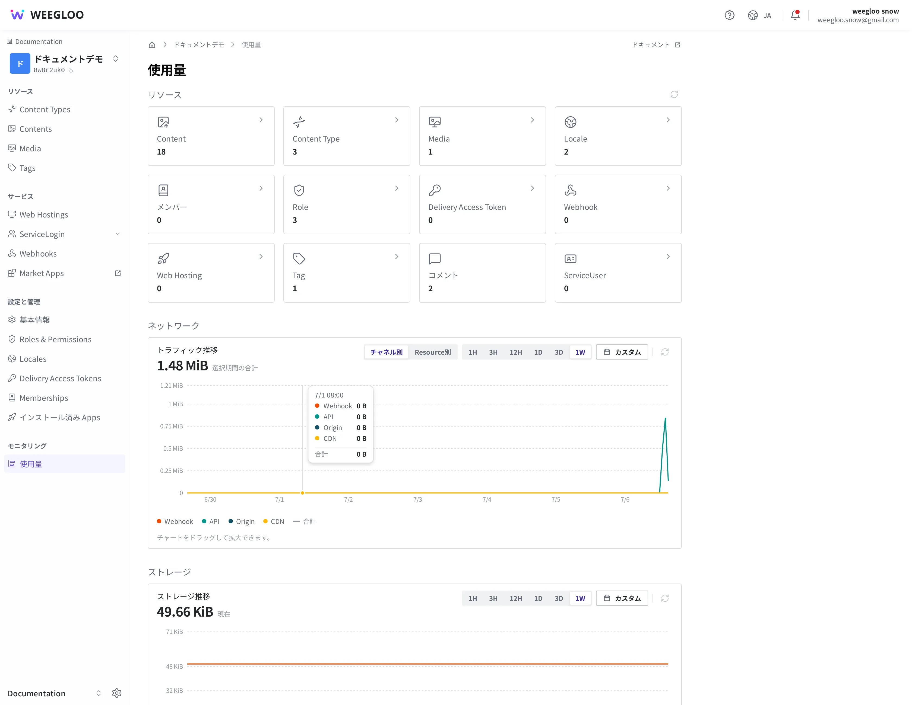Select 3H range for traffic chart
The height and width of the screenshot is (705, 912).
pos(493,352)
